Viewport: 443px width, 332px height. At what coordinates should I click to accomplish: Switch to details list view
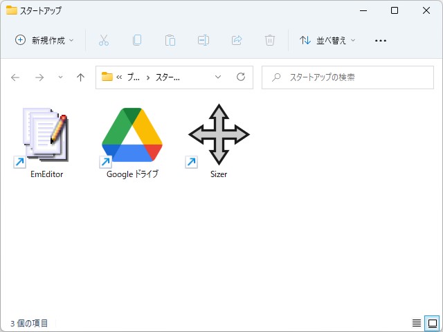tap(417, 323)
